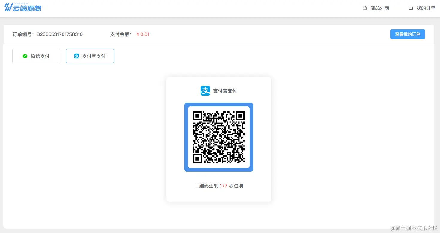The height and width of the screenshot is (233, 440).
Task: Click the 支付宝支付 heading in QR card
Action: tap(225, 91)
